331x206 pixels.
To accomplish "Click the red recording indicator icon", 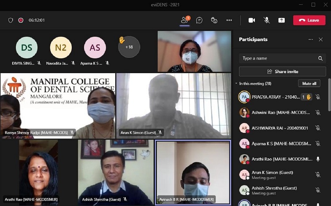I will [x=21, y=20].
